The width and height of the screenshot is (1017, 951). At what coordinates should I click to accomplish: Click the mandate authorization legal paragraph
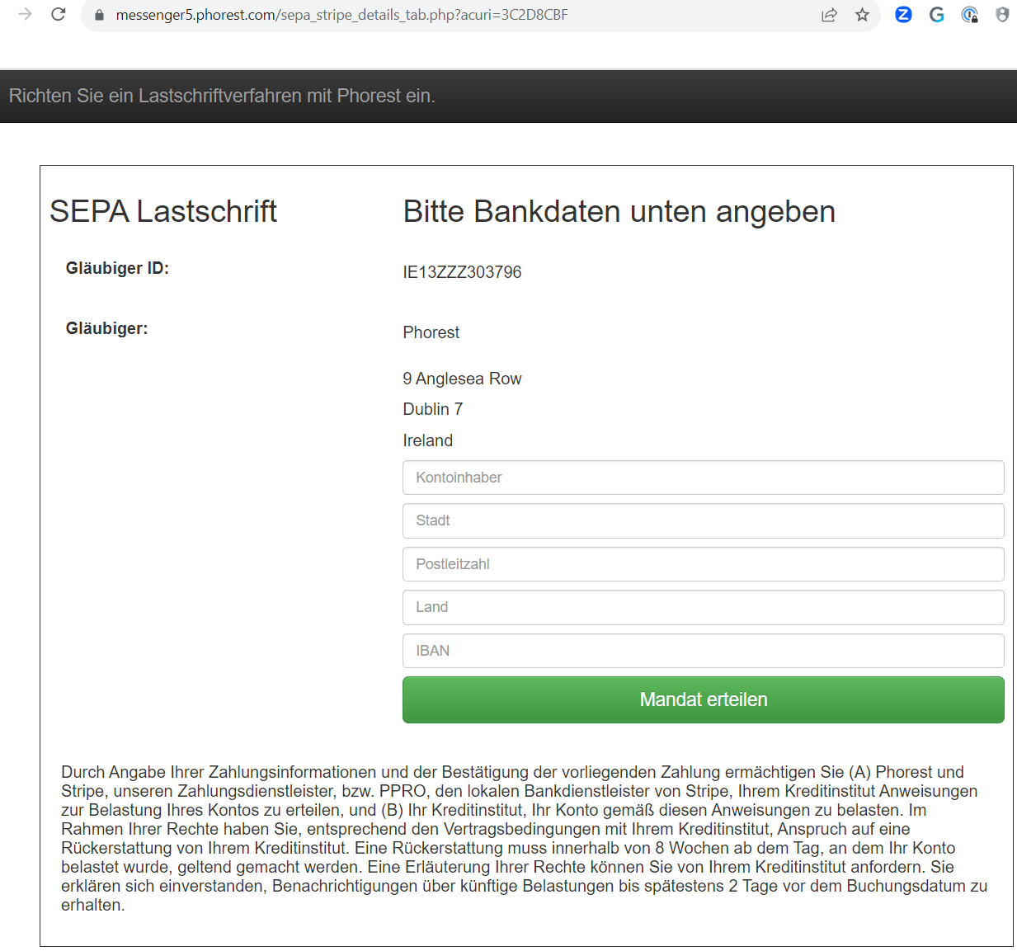(x=525, y=838)
